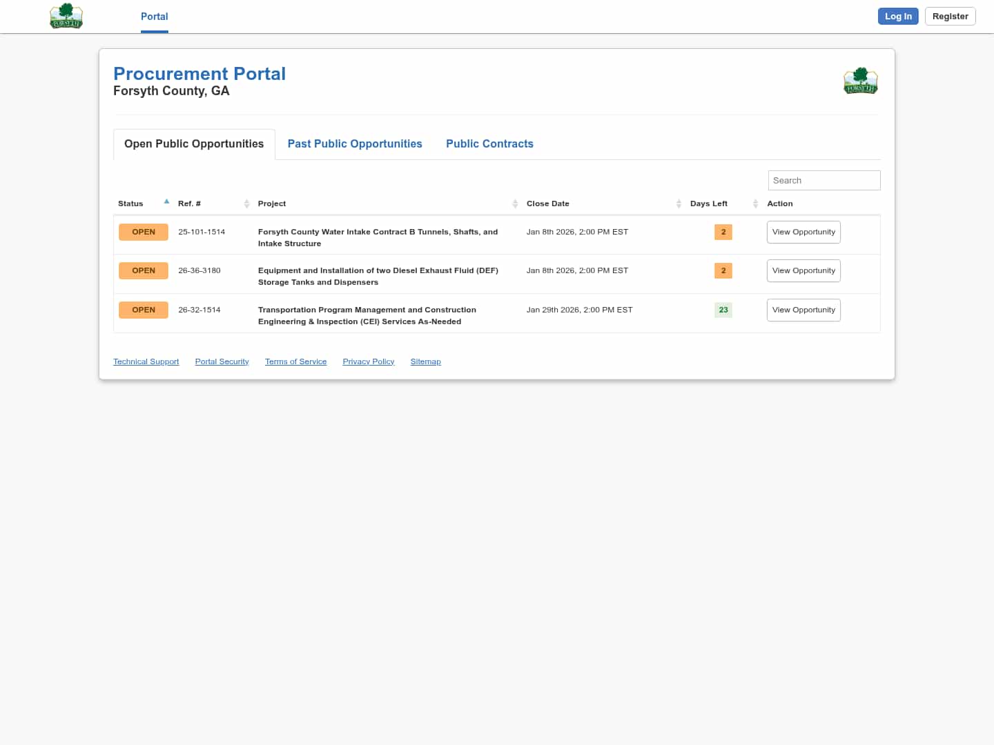Sort by Ref. # column arrows
This screenshot has height=745, width=994.
[246, 203]
